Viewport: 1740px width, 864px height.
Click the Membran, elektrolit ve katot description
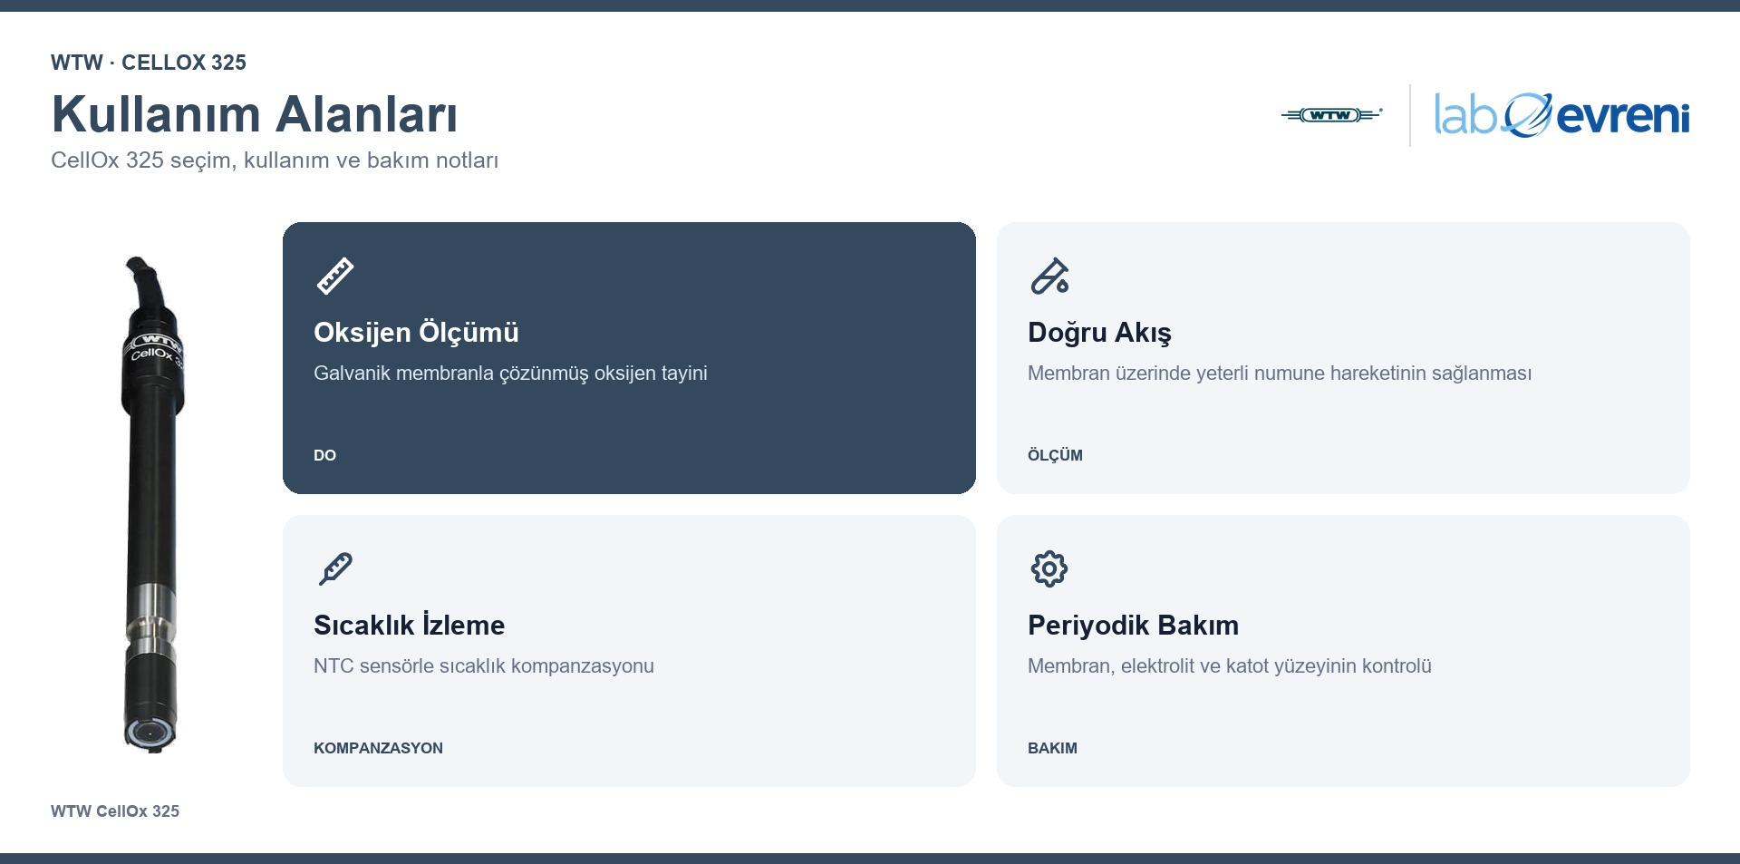(1230, 666)
